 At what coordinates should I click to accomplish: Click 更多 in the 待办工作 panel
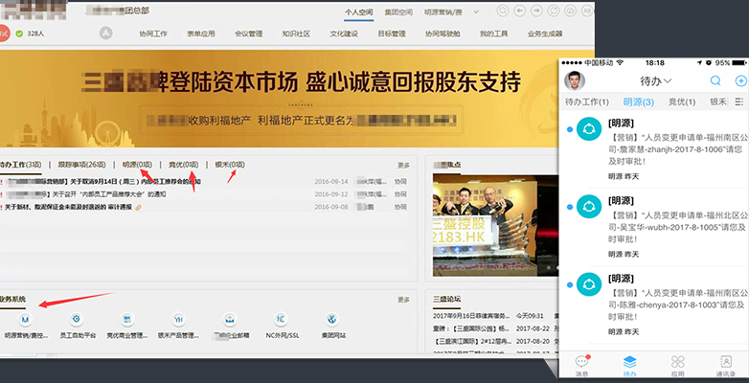pos(403,165)
